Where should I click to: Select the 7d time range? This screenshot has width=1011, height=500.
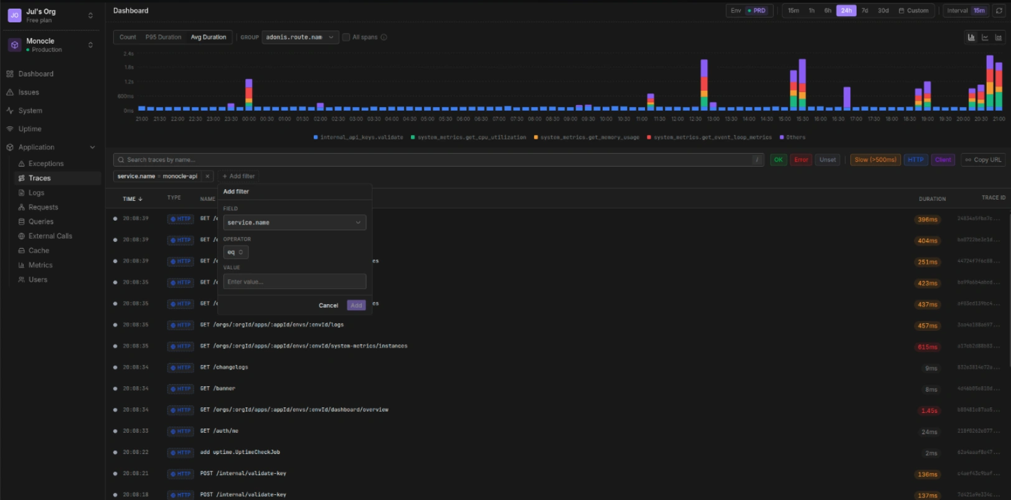[865, 11]
